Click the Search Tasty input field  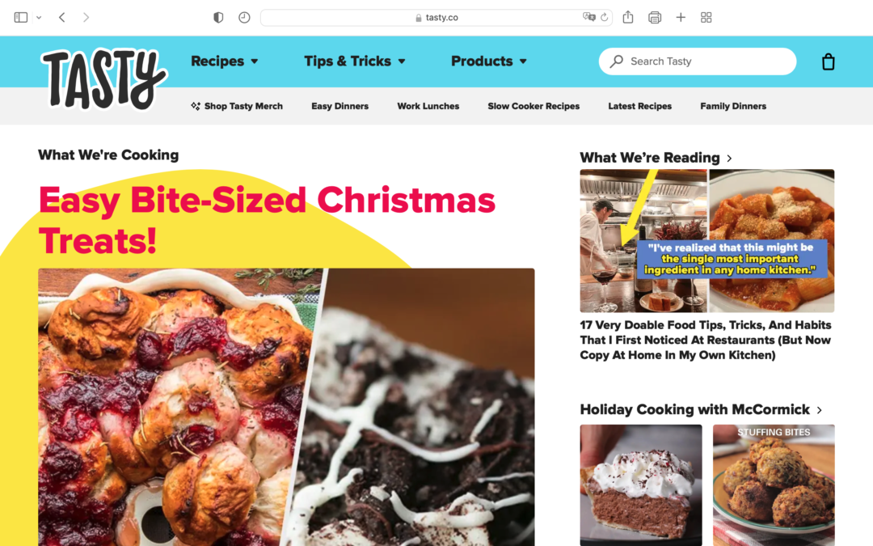(x=697, y=61)
